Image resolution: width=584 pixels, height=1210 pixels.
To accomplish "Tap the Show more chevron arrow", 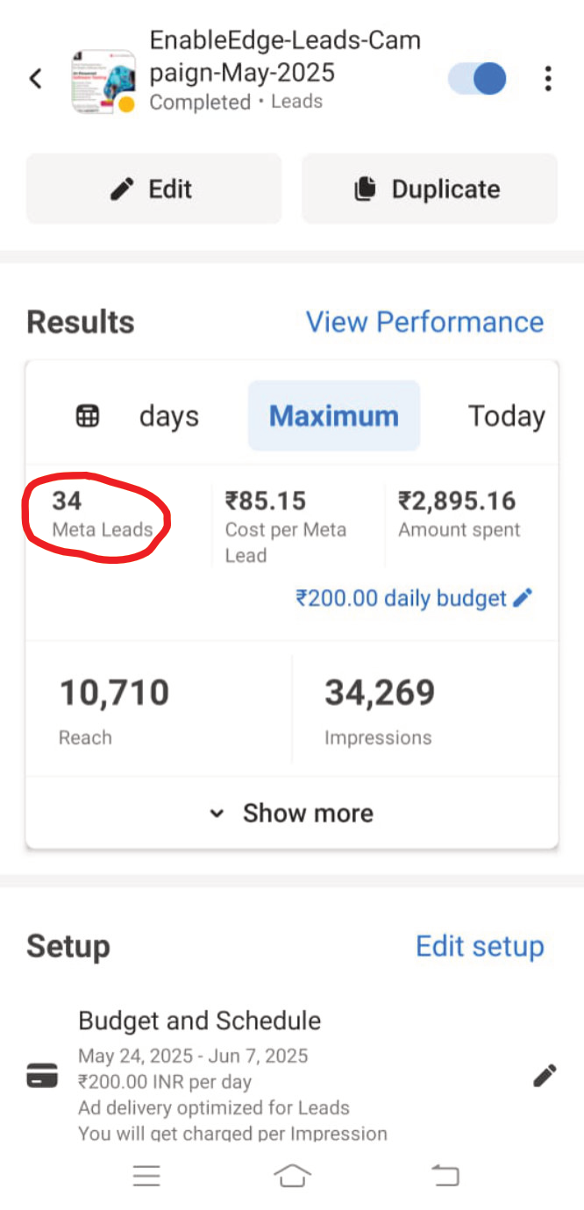I will coord(217,814).
